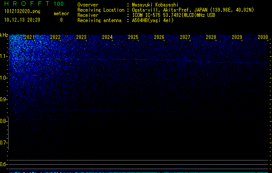Click the 2028 time marker
This screenshot has height=173, width=272.
click(211, 37)
